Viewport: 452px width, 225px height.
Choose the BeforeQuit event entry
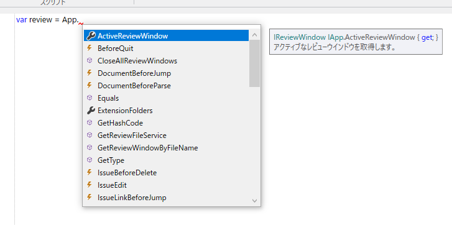click(x=167, y=48)
